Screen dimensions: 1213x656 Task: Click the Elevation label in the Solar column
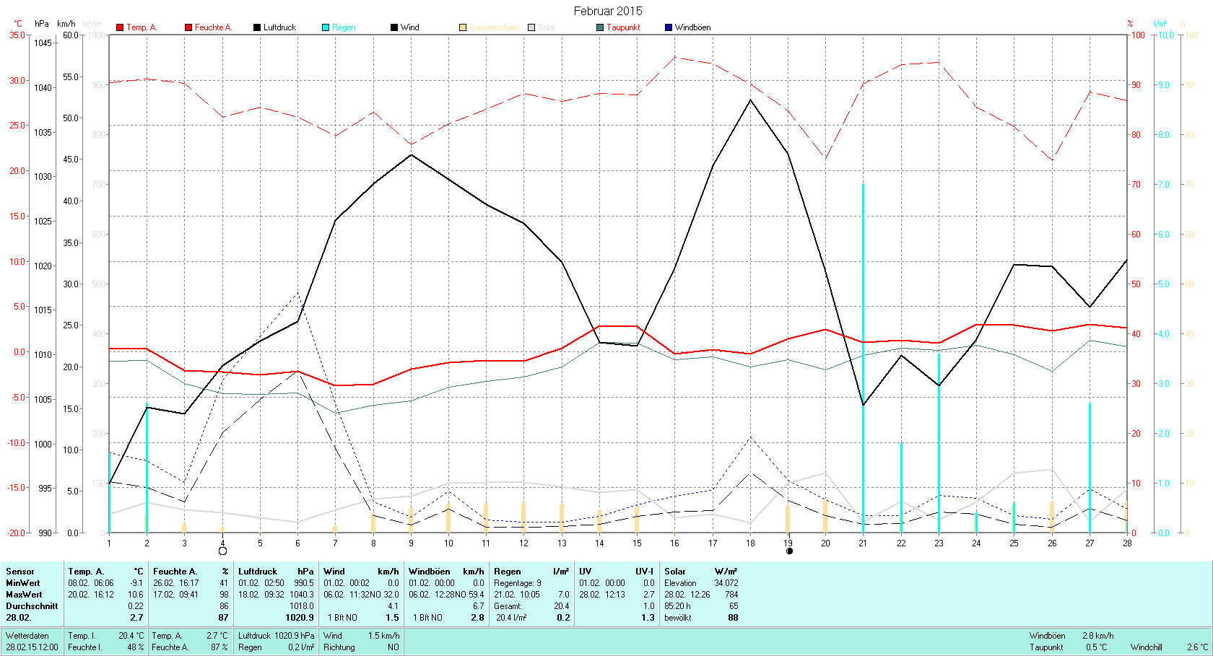pos(680,583)
